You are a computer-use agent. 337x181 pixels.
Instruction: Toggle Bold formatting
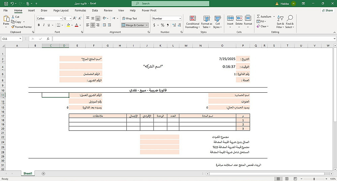pyautogui.click(x=39, y=25)
